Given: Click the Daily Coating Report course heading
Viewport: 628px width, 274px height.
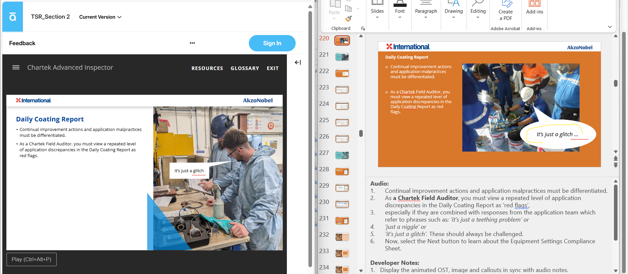Looking at the screenshot, I should (50, 119).
